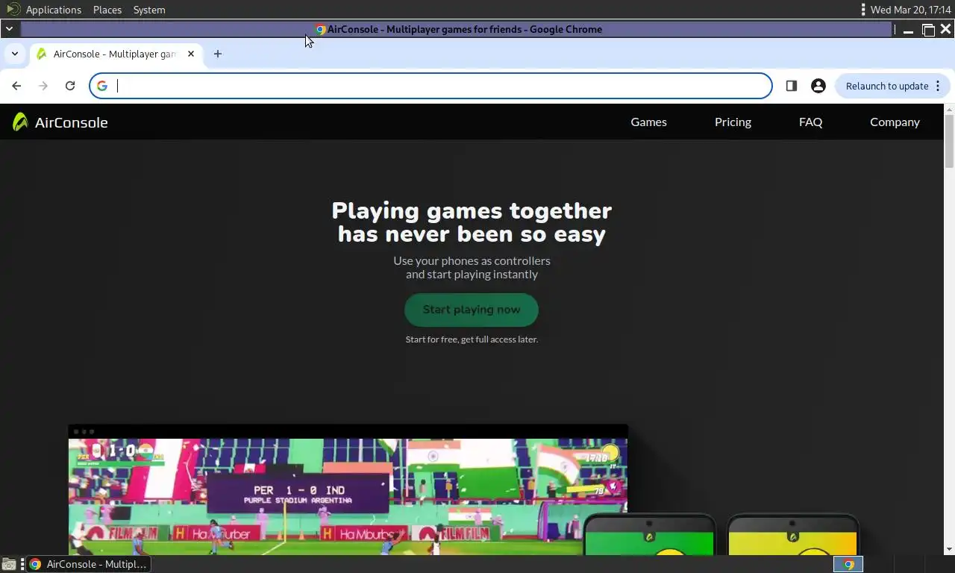Maximize the Chrome window
This screenshot has height=573, width=955.
tap(928, 30)
